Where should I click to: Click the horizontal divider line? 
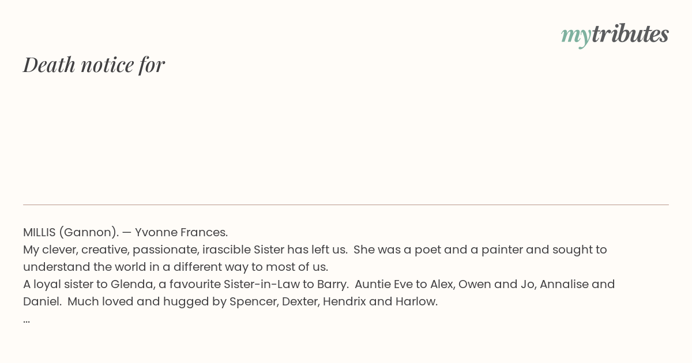[x=346, y=205]
